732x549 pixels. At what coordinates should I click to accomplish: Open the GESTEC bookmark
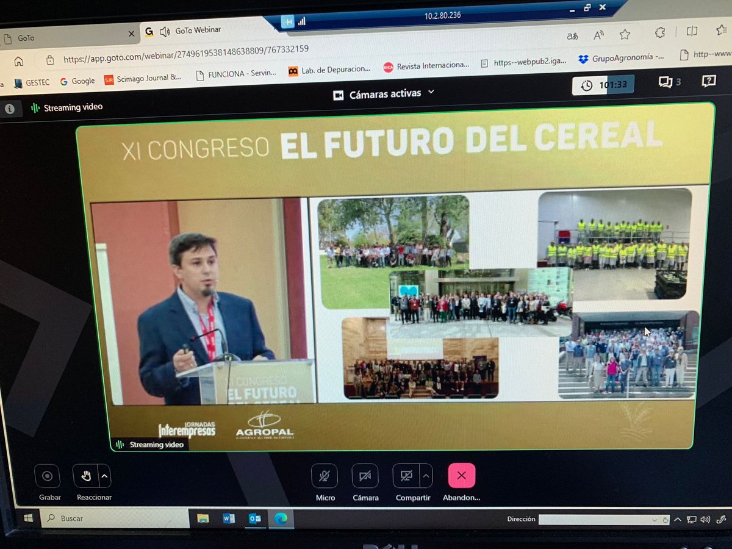coord(32,82)
